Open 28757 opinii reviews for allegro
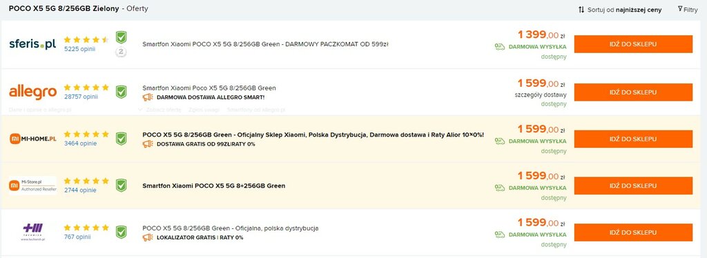This screenshot has width=707, height=258. pos(81,97)
